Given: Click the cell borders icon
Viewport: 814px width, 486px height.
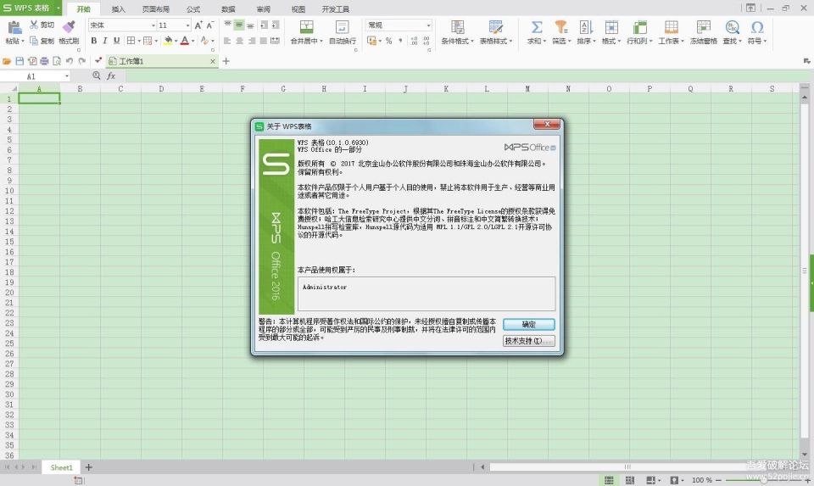Looking at the screenshot, I should point(131,41).
